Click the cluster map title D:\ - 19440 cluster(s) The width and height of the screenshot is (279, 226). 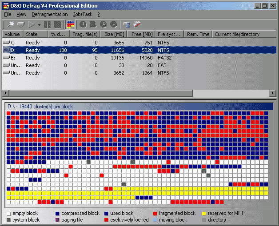[x=40, y=107]
